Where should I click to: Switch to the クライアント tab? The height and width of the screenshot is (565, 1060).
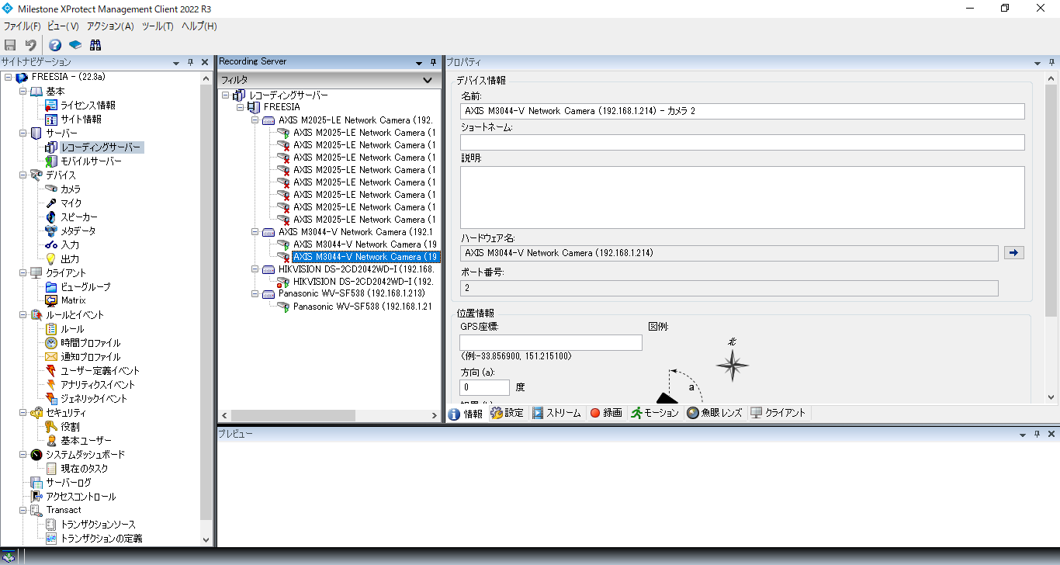pos(778,413)
